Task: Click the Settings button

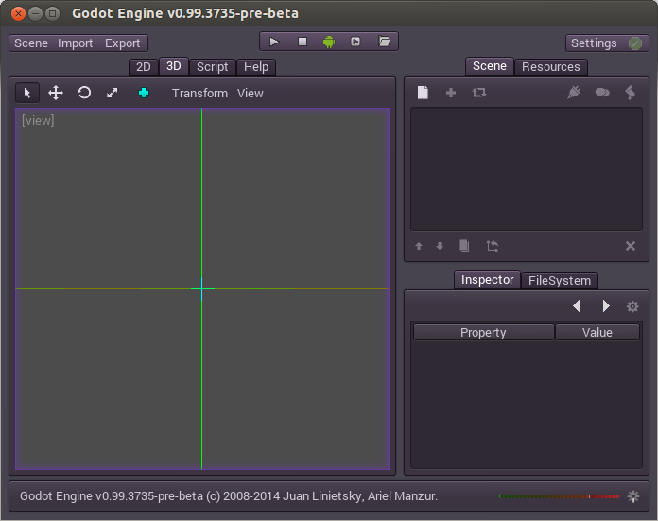Action: (594, 43)
